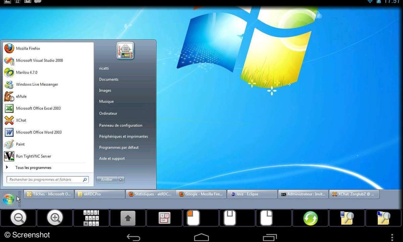
Task: Open the arrow menu beside Arrêter
Action: pos(121,180)
